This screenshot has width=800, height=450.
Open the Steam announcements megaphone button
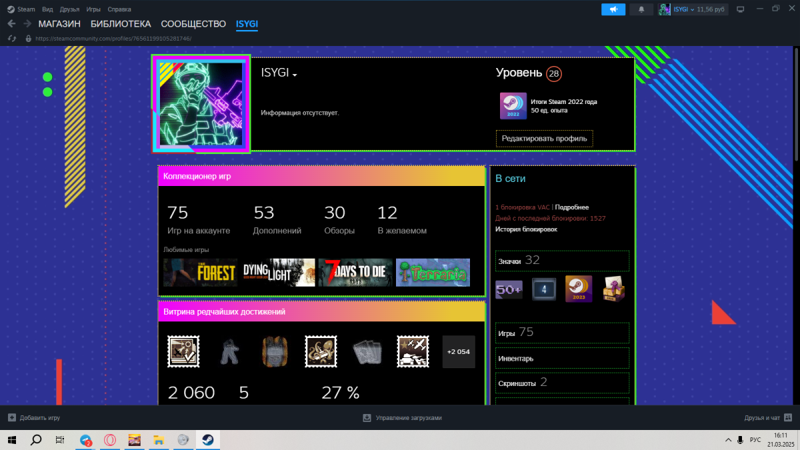click(613, 9)
